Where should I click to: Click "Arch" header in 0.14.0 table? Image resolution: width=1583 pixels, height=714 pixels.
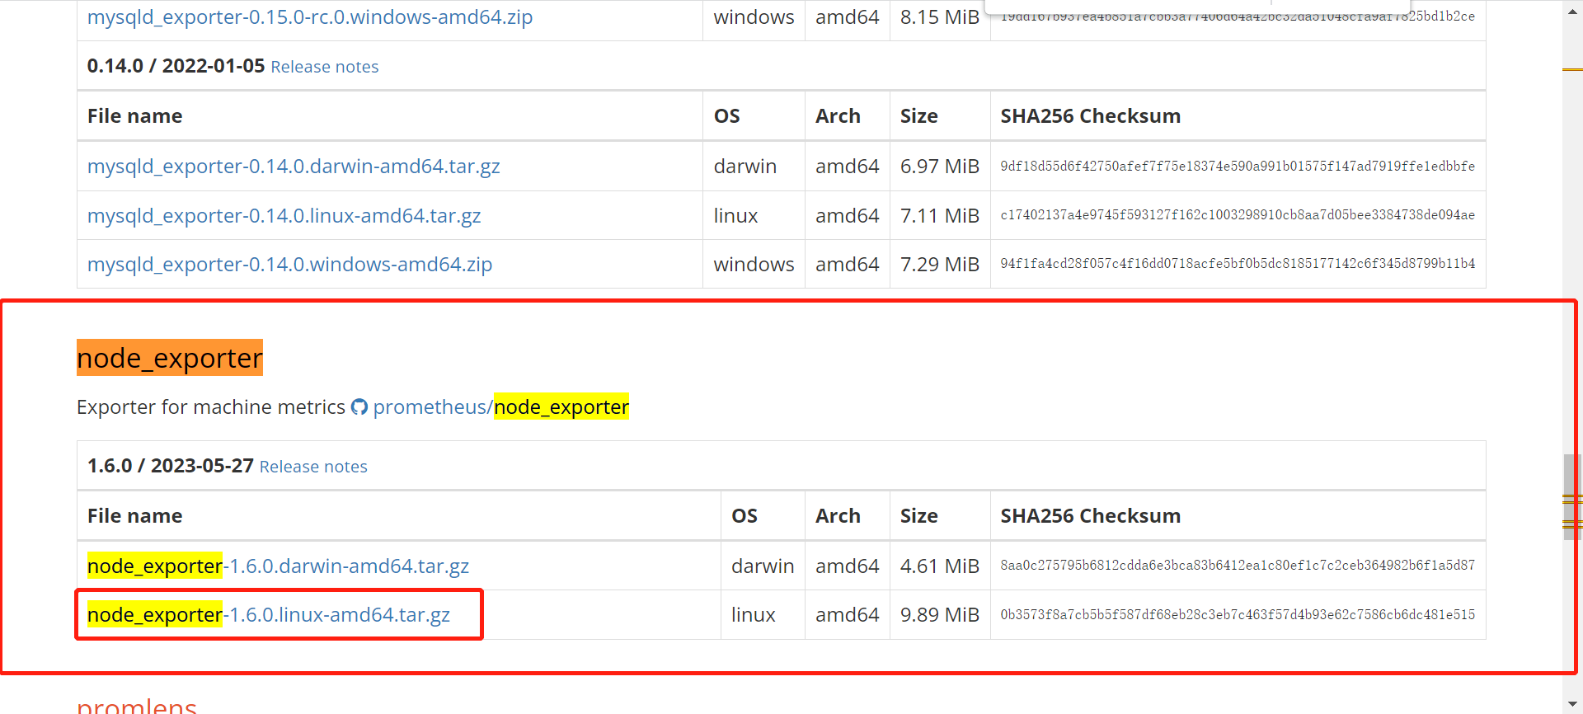tap(838, 116)
